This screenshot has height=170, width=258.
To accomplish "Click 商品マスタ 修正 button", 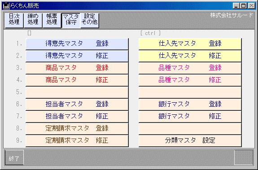I will click(77, 80).
